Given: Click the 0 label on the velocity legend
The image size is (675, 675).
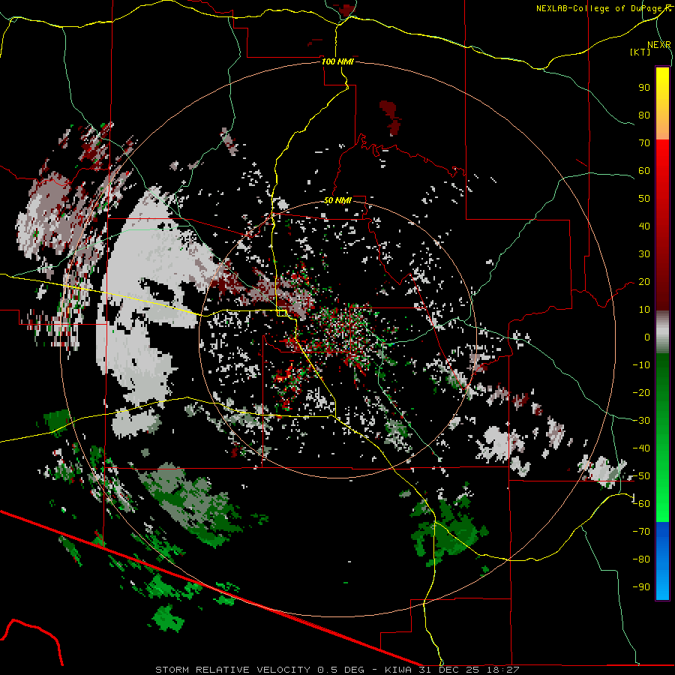Looking at the screenshot, I should point(647,337).
